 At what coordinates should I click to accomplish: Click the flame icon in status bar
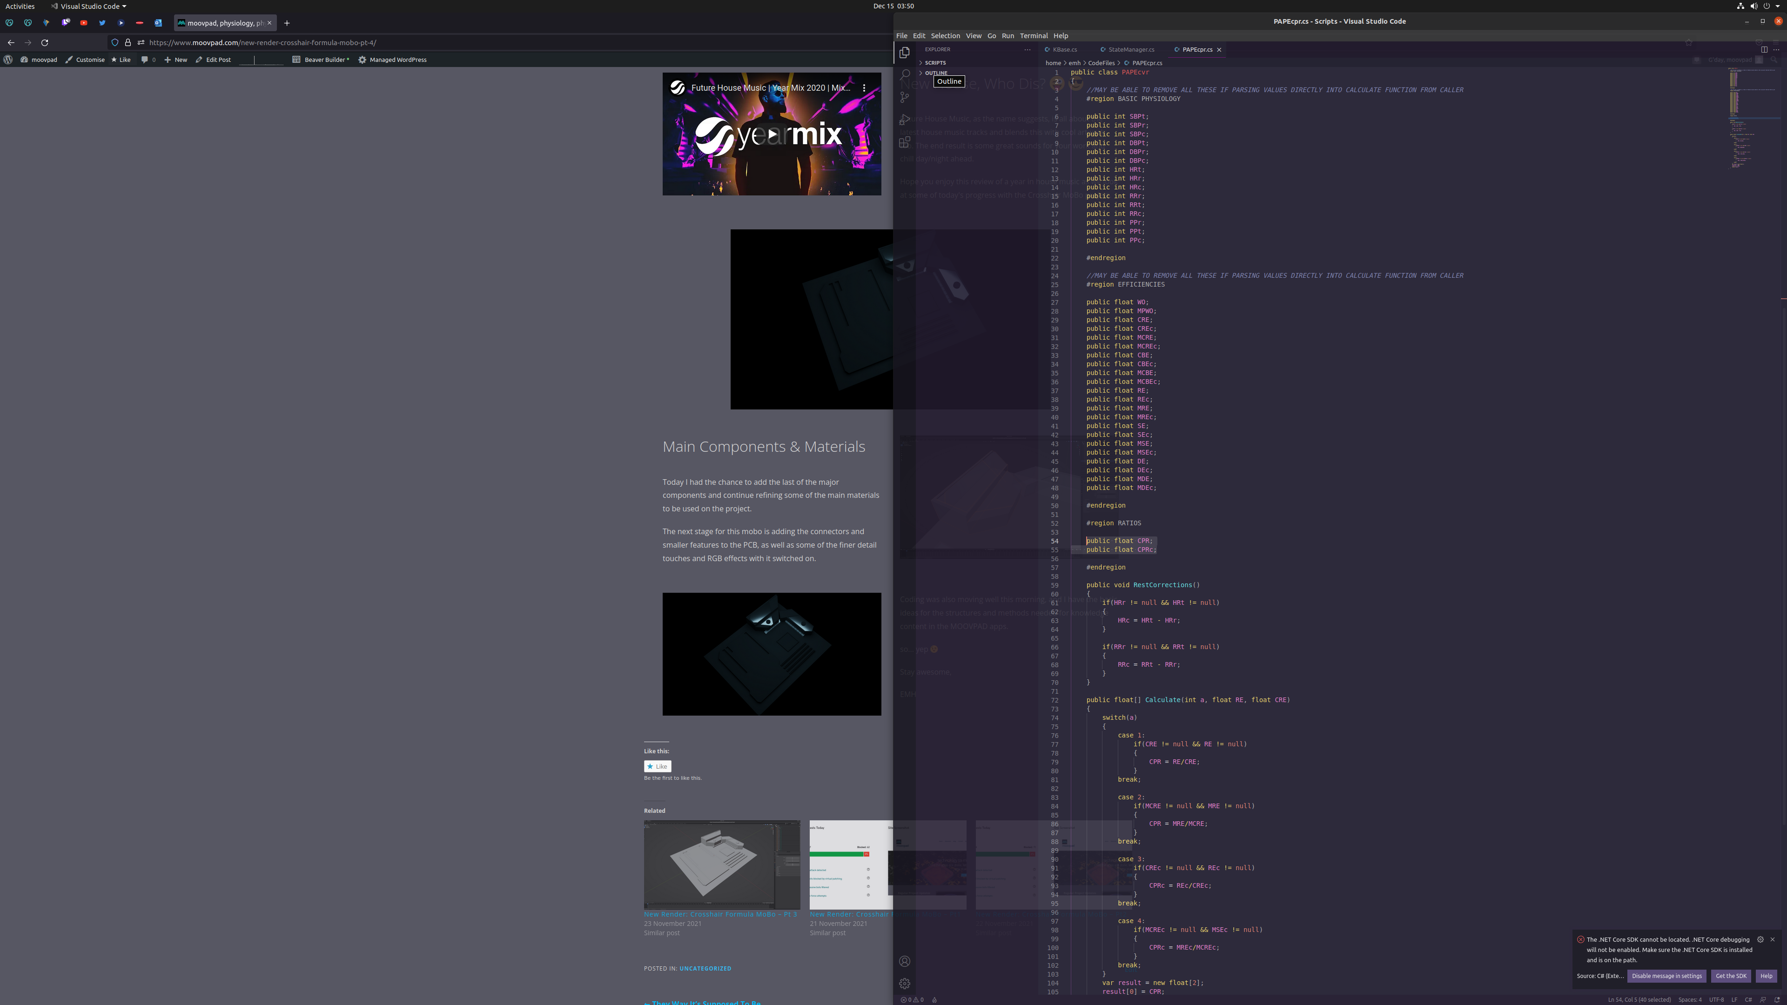point(934,999)
